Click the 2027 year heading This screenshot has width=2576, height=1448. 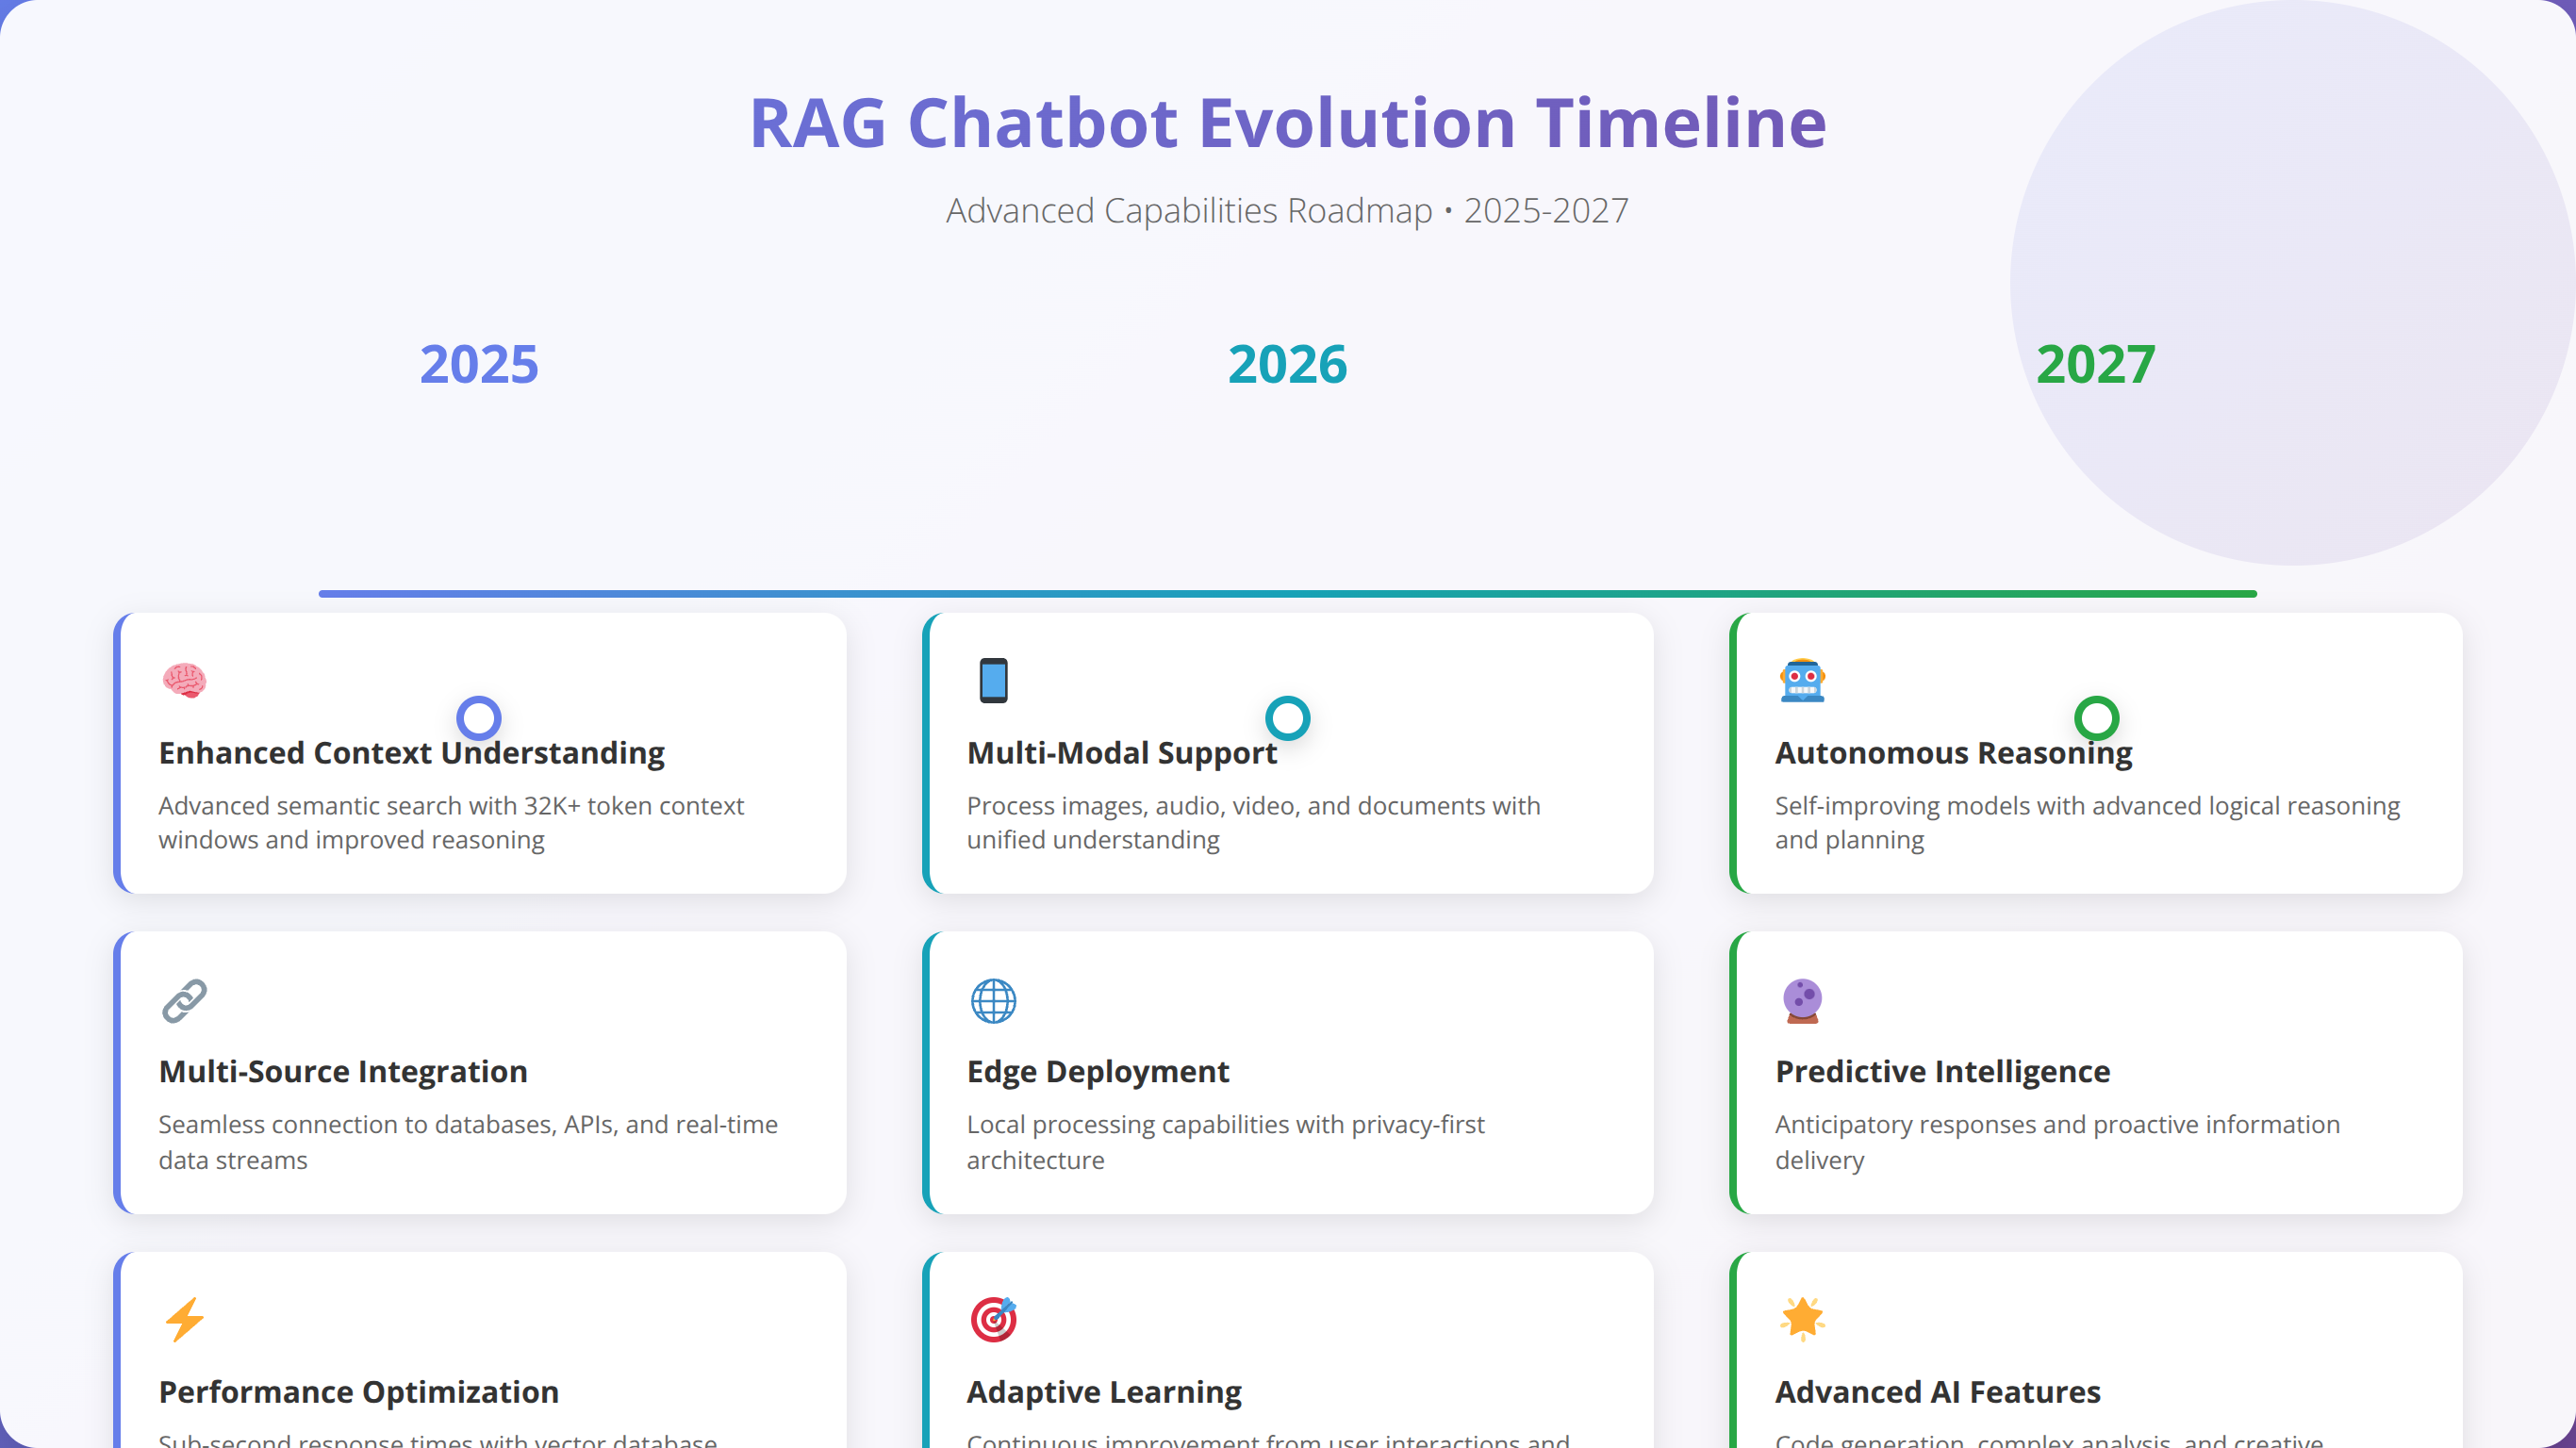pyautogui.click(x=2096, y=364)
